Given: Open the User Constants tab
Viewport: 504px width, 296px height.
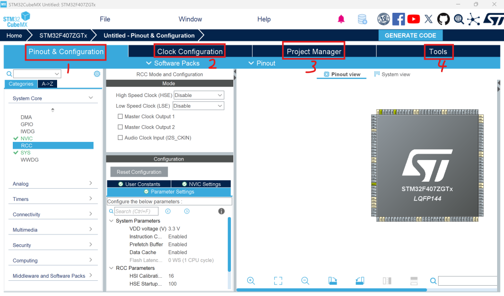Looking at the screenshot, I should [139, 184].
